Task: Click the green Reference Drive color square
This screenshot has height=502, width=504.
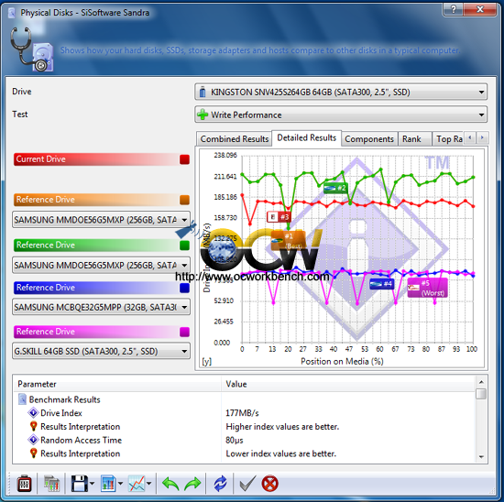Action: coord(184,246)
